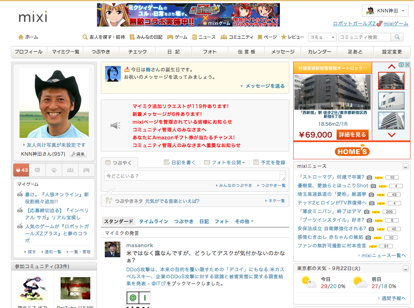The width and height of the screenshot is (414, 308).
Task: Click the paw print footprint icon
Action: point(54,170)
